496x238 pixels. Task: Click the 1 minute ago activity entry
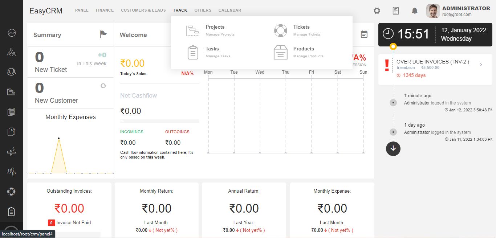(x=418, y=96)
